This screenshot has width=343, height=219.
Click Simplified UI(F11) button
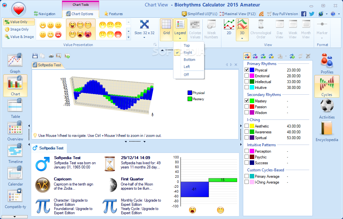[199, 14]
